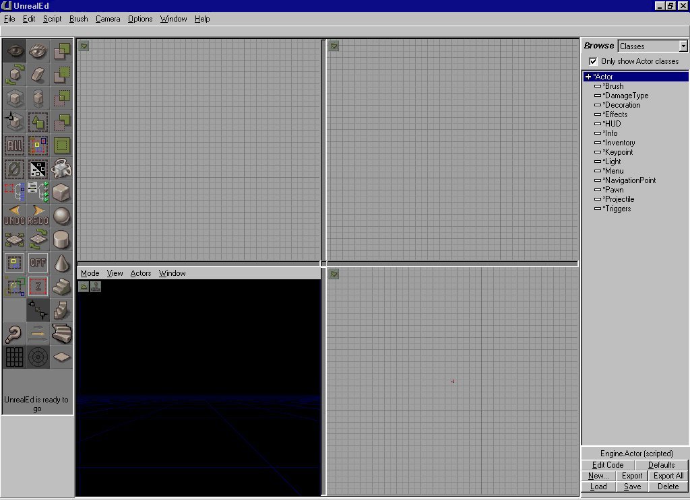The width and height of the screenshot is (690, 500).
Task: Click the white block with ring handles icon
Action: pos(61,169)
